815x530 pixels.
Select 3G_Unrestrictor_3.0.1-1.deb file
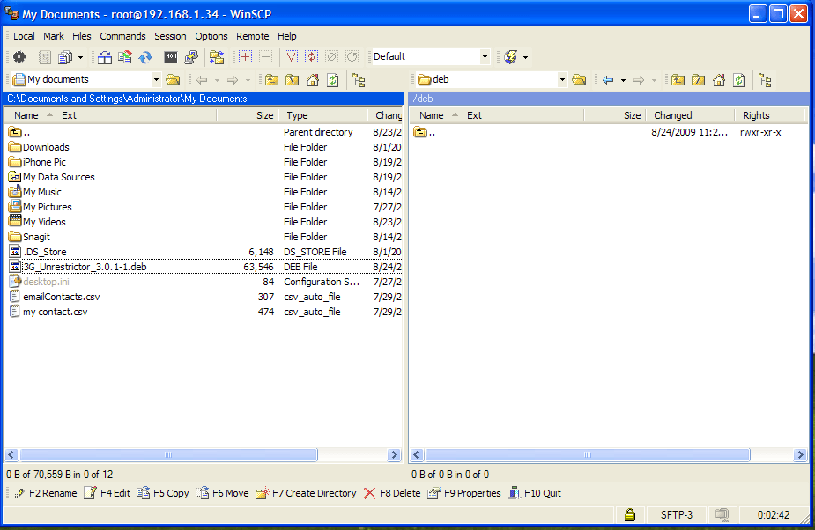(x=85, y=267)
